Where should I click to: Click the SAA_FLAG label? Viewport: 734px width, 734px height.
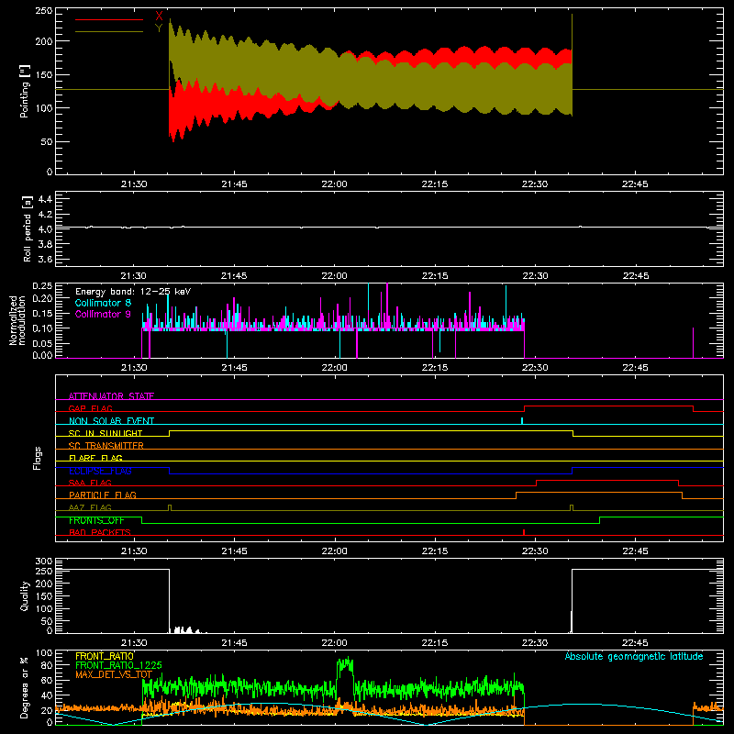click(90, 483)
